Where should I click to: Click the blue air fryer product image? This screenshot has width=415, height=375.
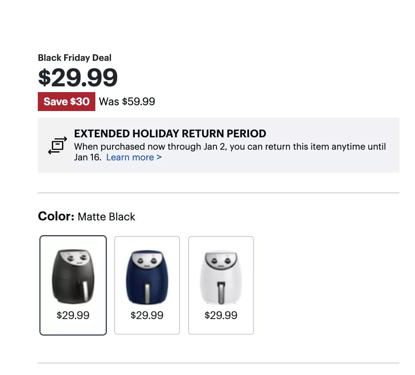click(147, 276)
